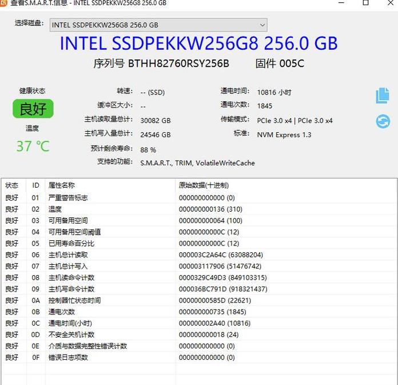398x385 pixels.
Task: Click the rotation speed value -- (SSD)
Action: tap(153, 92)
